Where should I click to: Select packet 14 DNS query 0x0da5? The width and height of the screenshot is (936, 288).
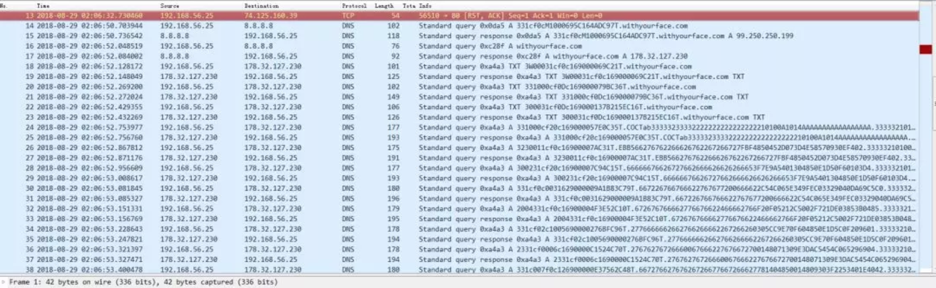(x=459, y=26)
